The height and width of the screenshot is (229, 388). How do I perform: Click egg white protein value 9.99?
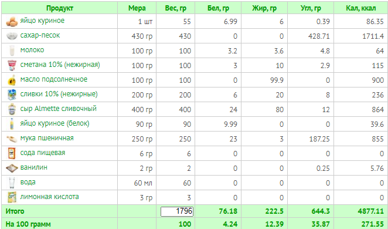[230, 124]
